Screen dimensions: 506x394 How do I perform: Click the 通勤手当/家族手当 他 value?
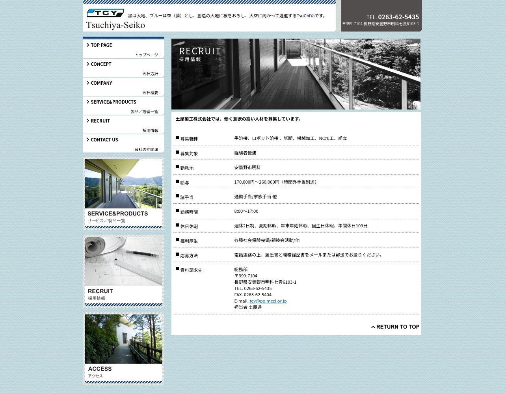point(255,197)
